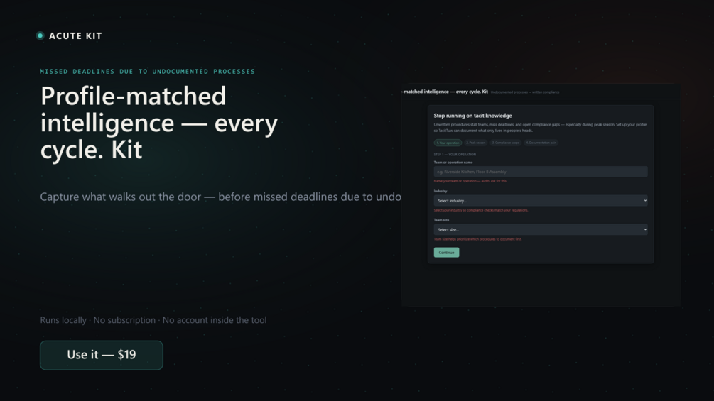Image resolution: width=714 pixels, height=401 pixels.
Task: Select the "3. Compliance scope" step pill
Action: click(505, 143)
